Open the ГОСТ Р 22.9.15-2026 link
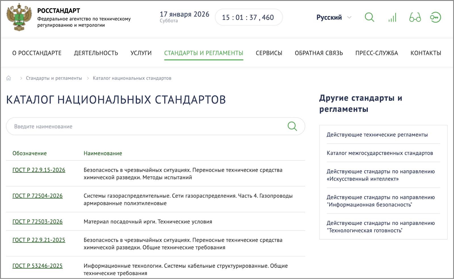Viewport: 454px width, 279px height. [39, 170]
